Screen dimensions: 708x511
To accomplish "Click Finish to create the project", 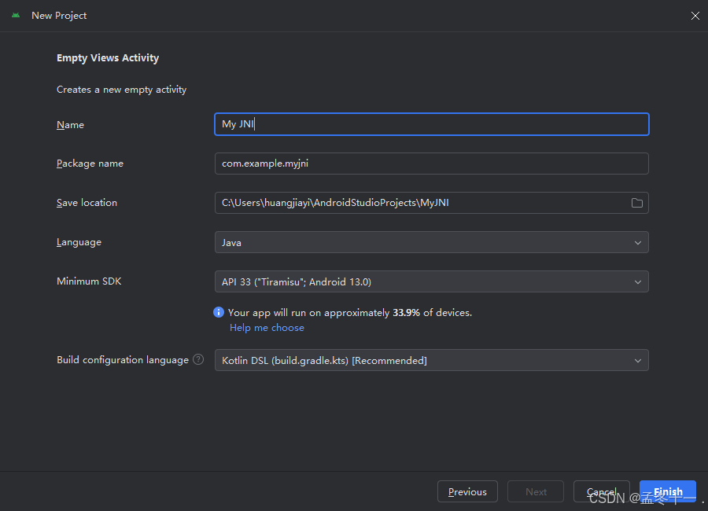I will coord(668,491).
